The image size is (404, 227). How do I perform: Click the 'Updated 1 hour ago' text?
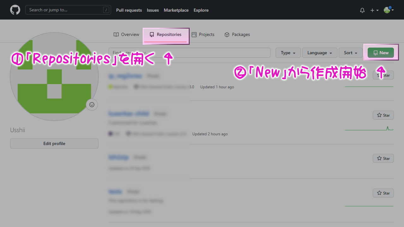point(217,87)
